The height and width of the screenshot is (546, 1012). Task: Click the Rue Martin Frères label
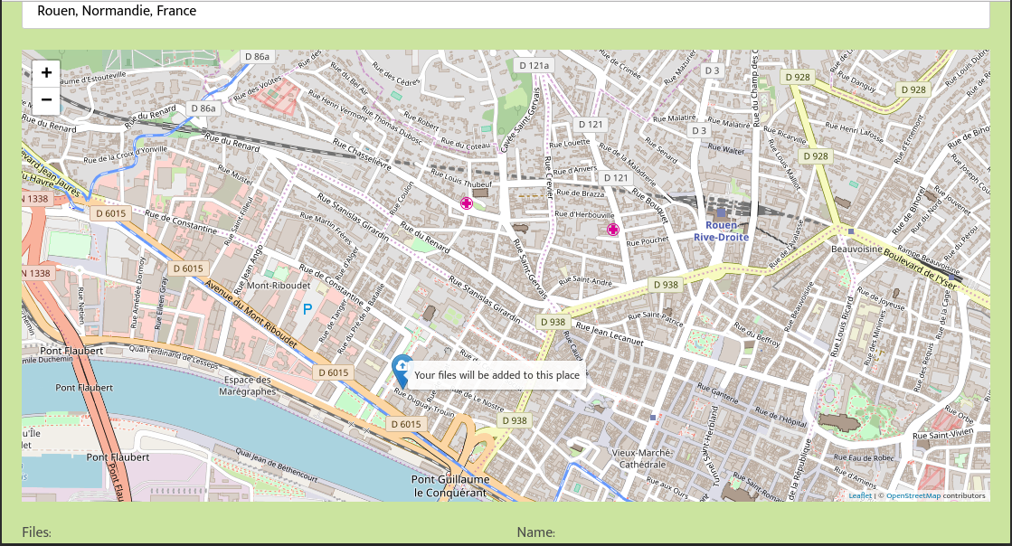pos(326,229)
